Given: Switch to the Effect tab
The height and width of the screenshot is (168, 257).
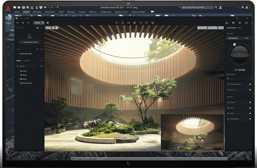Looking at the screenshot, I should (239, 28).
